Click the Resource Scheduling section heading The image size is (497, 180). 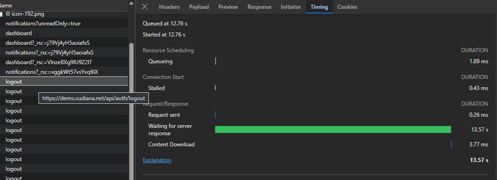(168, 50)
